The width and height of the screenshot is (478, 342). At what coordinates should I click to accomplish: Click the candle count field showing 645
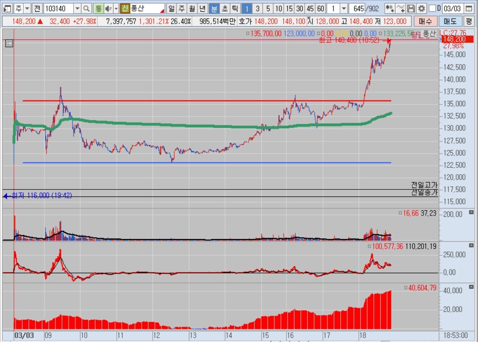pyautogui.click(x=357, y=8)
